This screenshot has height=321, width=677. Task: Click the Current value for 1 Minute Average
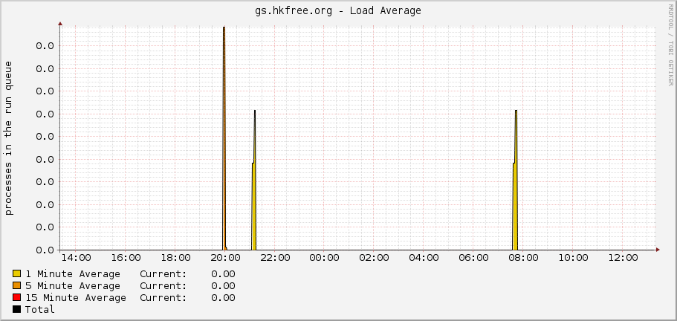(223, 274)
